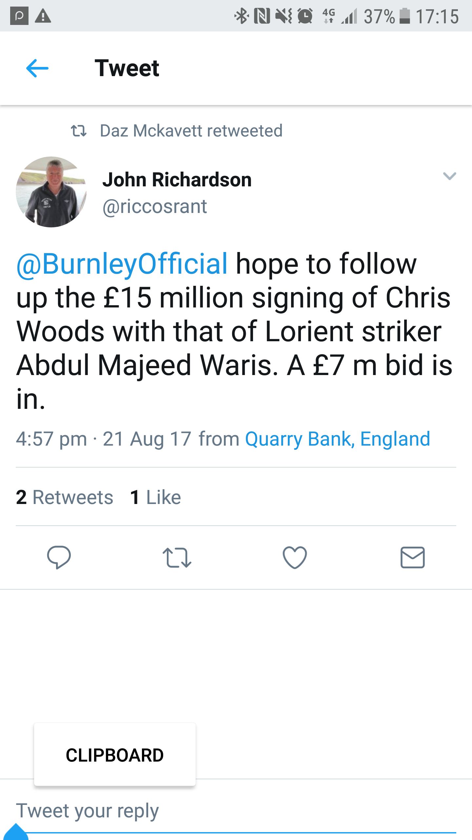Open Quarry Bank, England location link
Viewport: 472px width, 840px height.
337,439
